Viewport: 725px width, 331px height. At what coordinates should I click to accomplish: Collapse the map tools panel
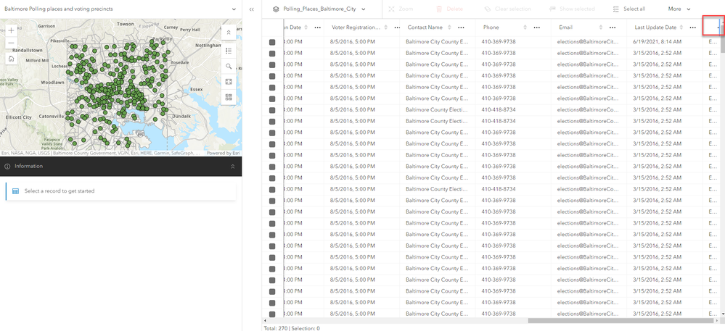pos(229,33)
